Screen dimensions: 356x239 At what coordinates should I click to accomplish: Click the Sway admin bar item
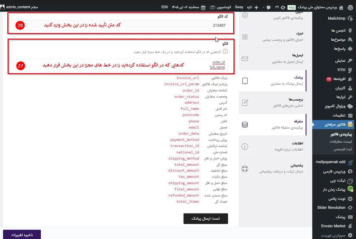(x=239, y=7)
